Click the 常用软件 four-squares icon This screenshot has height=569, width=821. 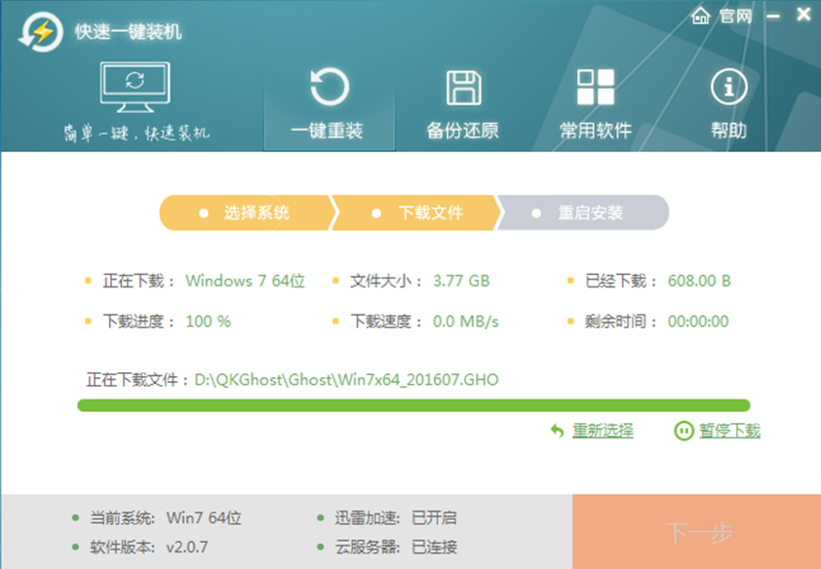(595, 88)
